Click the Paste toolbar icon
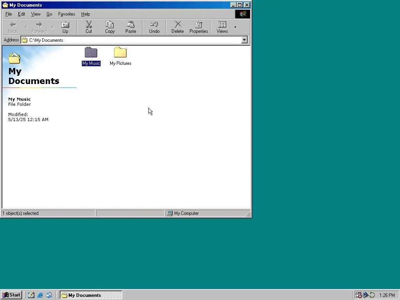 130,27
